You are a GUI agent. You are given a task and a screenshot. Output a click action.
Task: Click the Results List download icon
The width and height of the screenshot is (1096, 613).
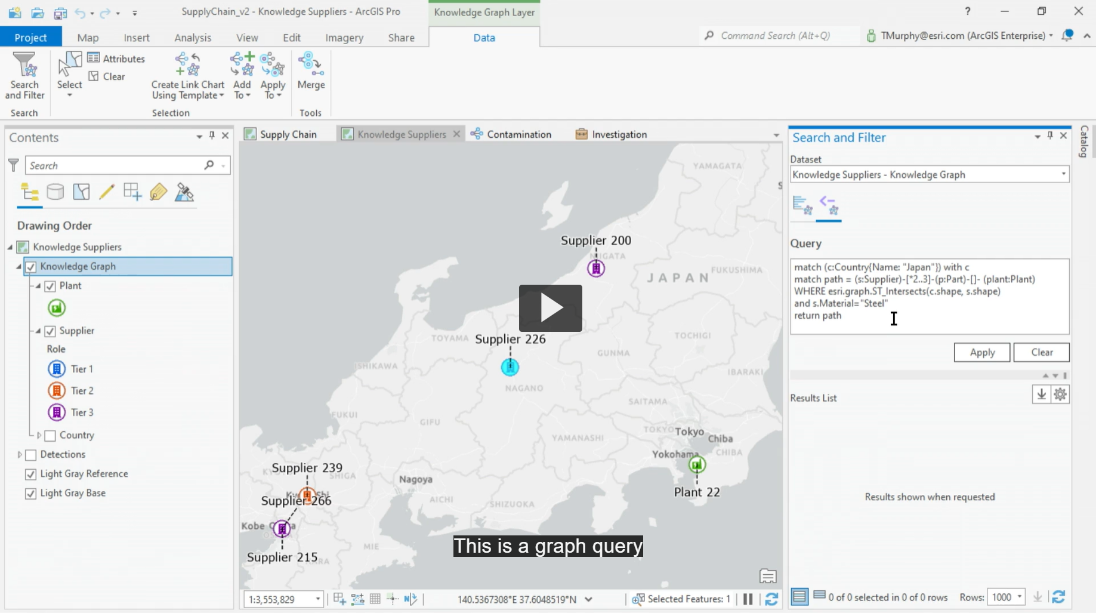point(1041,394)
